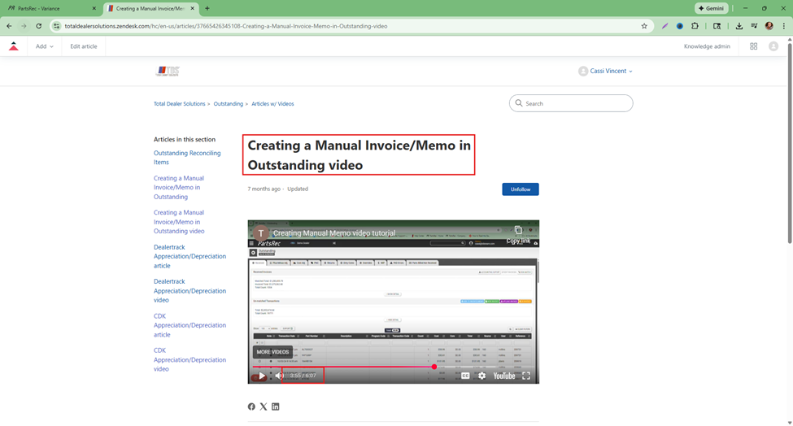The width and height of the screenshot is (793, 426).
Task: Click the help center Search field
Action: 571,103
